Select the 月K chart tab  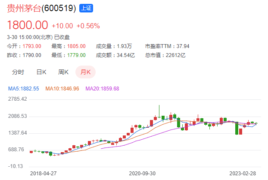pos(85,72)
